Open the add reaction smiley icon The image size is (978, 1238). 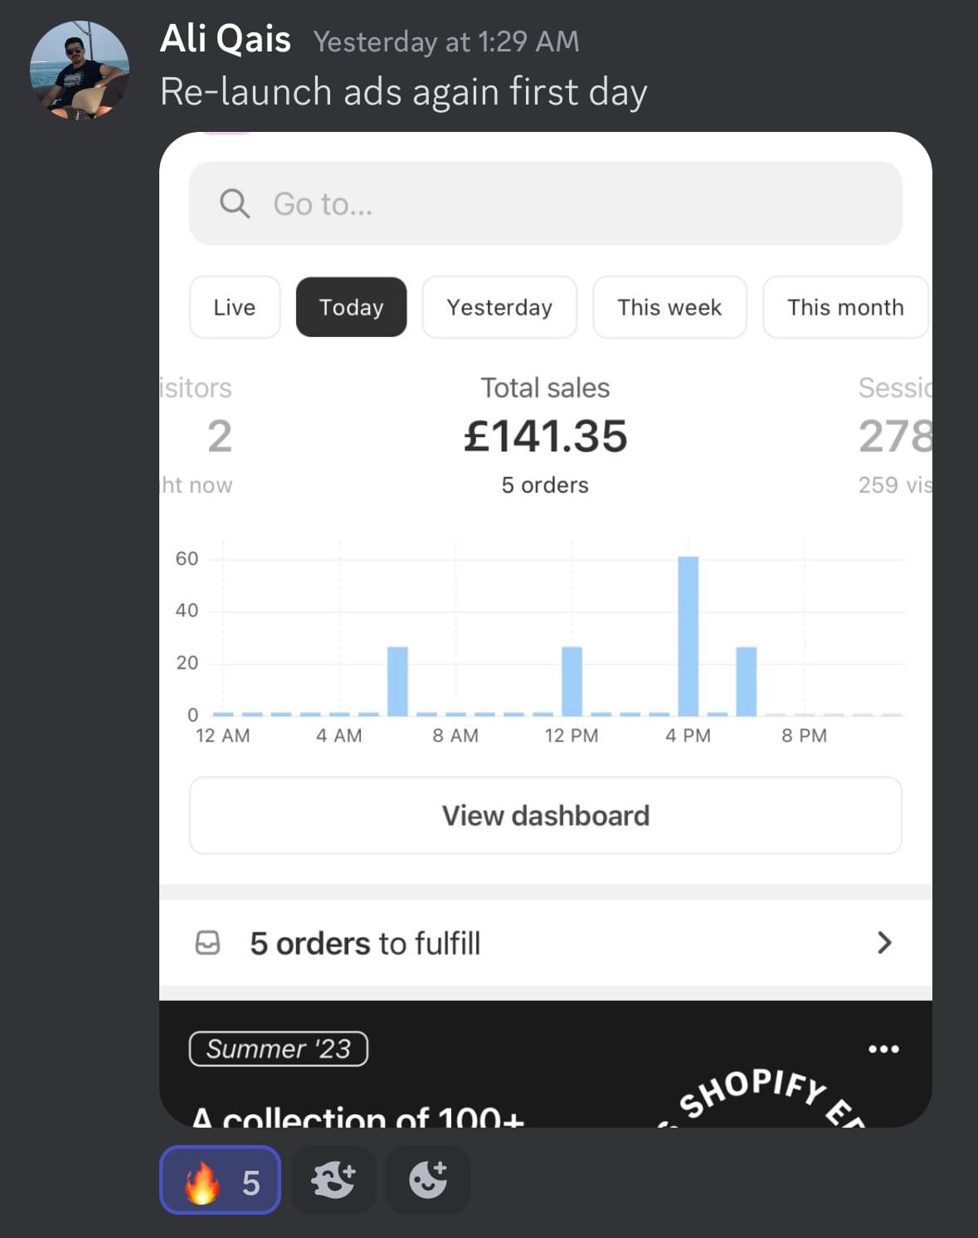click(428, 1180)
